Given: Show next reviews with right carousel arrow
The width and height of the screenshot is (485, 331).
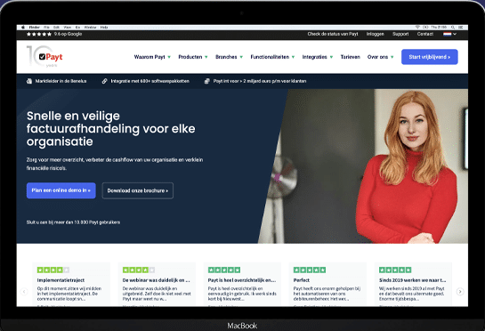Looking at the screenshot, I should click(460, 291).
